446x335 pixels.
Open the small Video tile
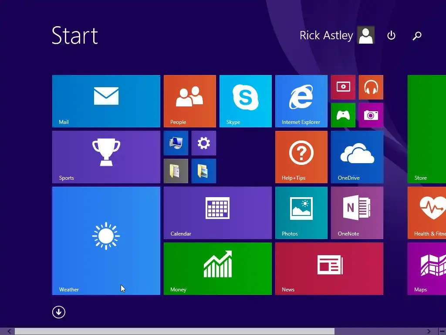[x=343, y=87]
